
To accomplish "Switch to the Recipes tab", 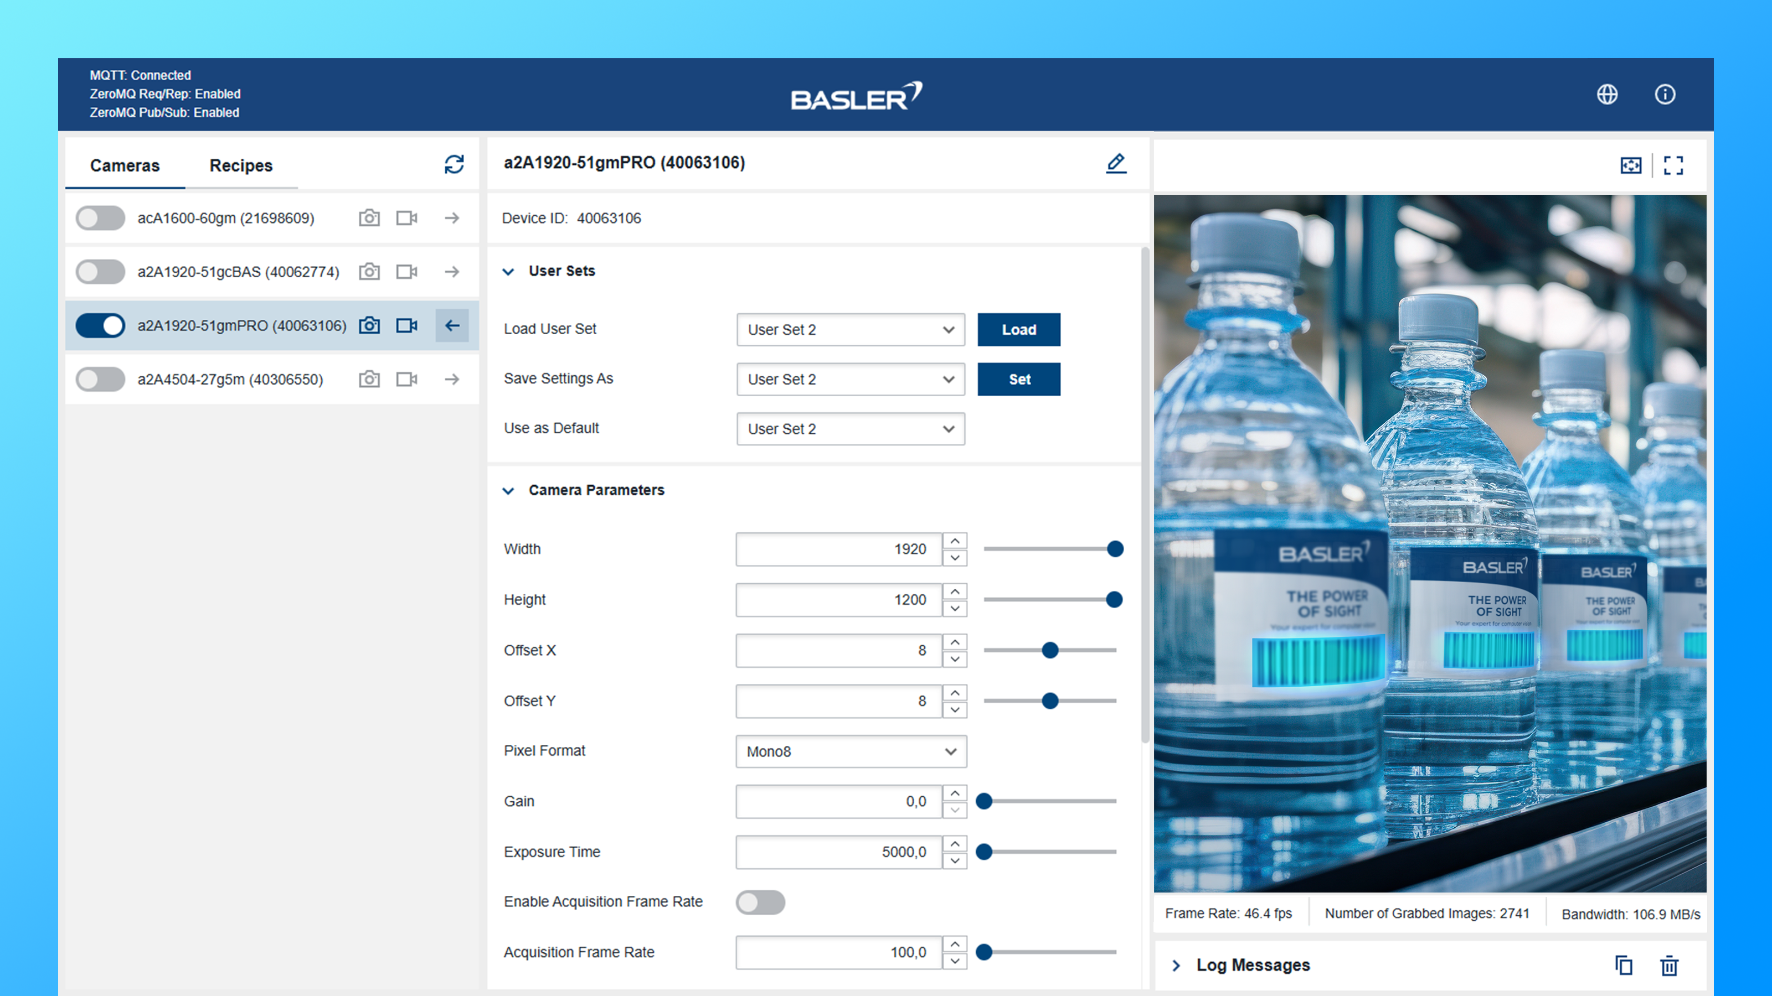I will pyautogui.click(x=241, y=165).
